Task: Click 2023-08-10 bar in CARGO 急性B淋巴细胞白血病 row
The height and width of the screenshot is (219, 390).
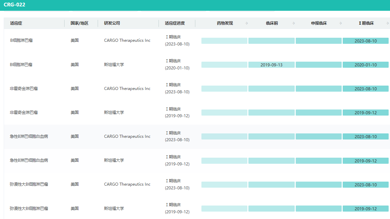Action: [366, 136]
